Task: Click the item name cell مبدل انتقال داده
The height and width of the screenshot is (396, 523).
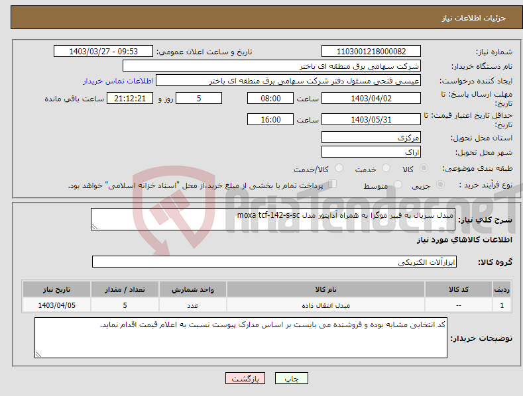Action: tap(325, 305)
